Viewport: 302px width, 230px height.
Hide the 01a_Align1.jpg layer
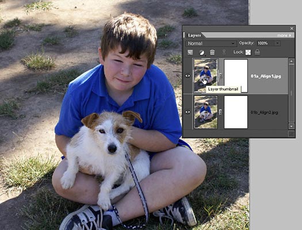pyautogui.click(x=188, y=76)
